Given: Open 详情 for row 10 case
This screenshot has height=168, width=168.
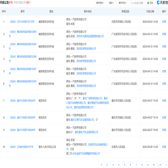Looking at the screenshot, I should 164,147.
